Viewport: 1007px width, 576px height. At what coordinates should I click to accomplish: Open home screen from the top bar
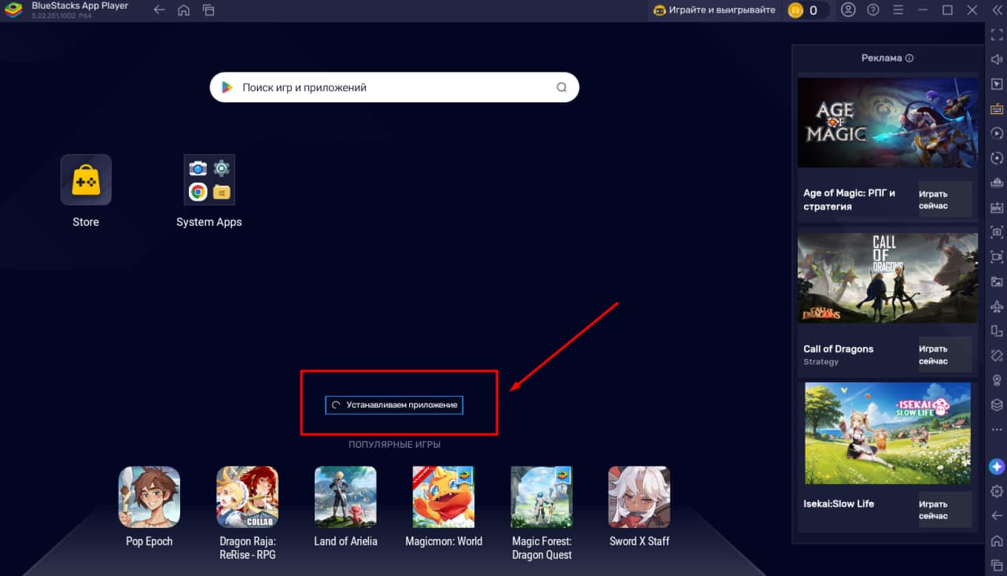click(x=183, y=10)
